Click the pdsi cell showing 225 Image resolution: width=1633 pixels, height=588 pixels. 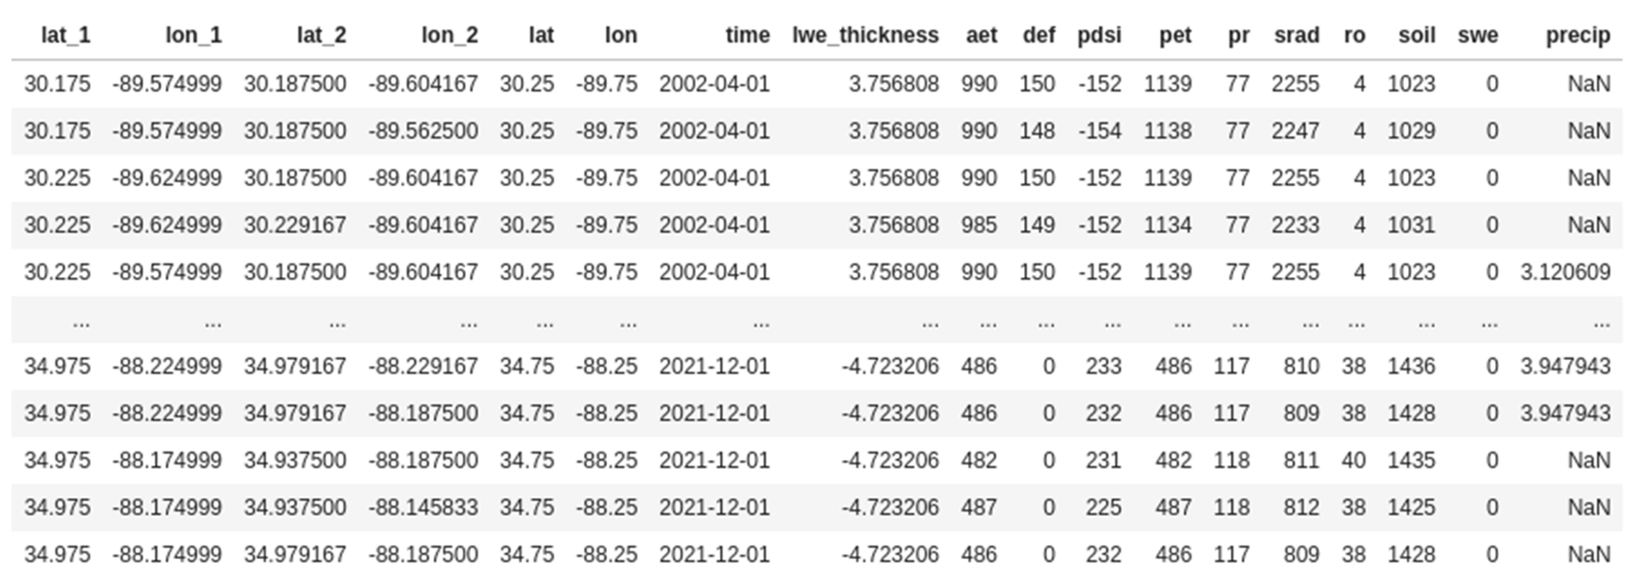(1103, 507)
